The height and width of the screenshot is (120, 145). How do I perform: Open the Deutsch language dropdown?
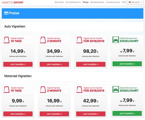point(135,2)
